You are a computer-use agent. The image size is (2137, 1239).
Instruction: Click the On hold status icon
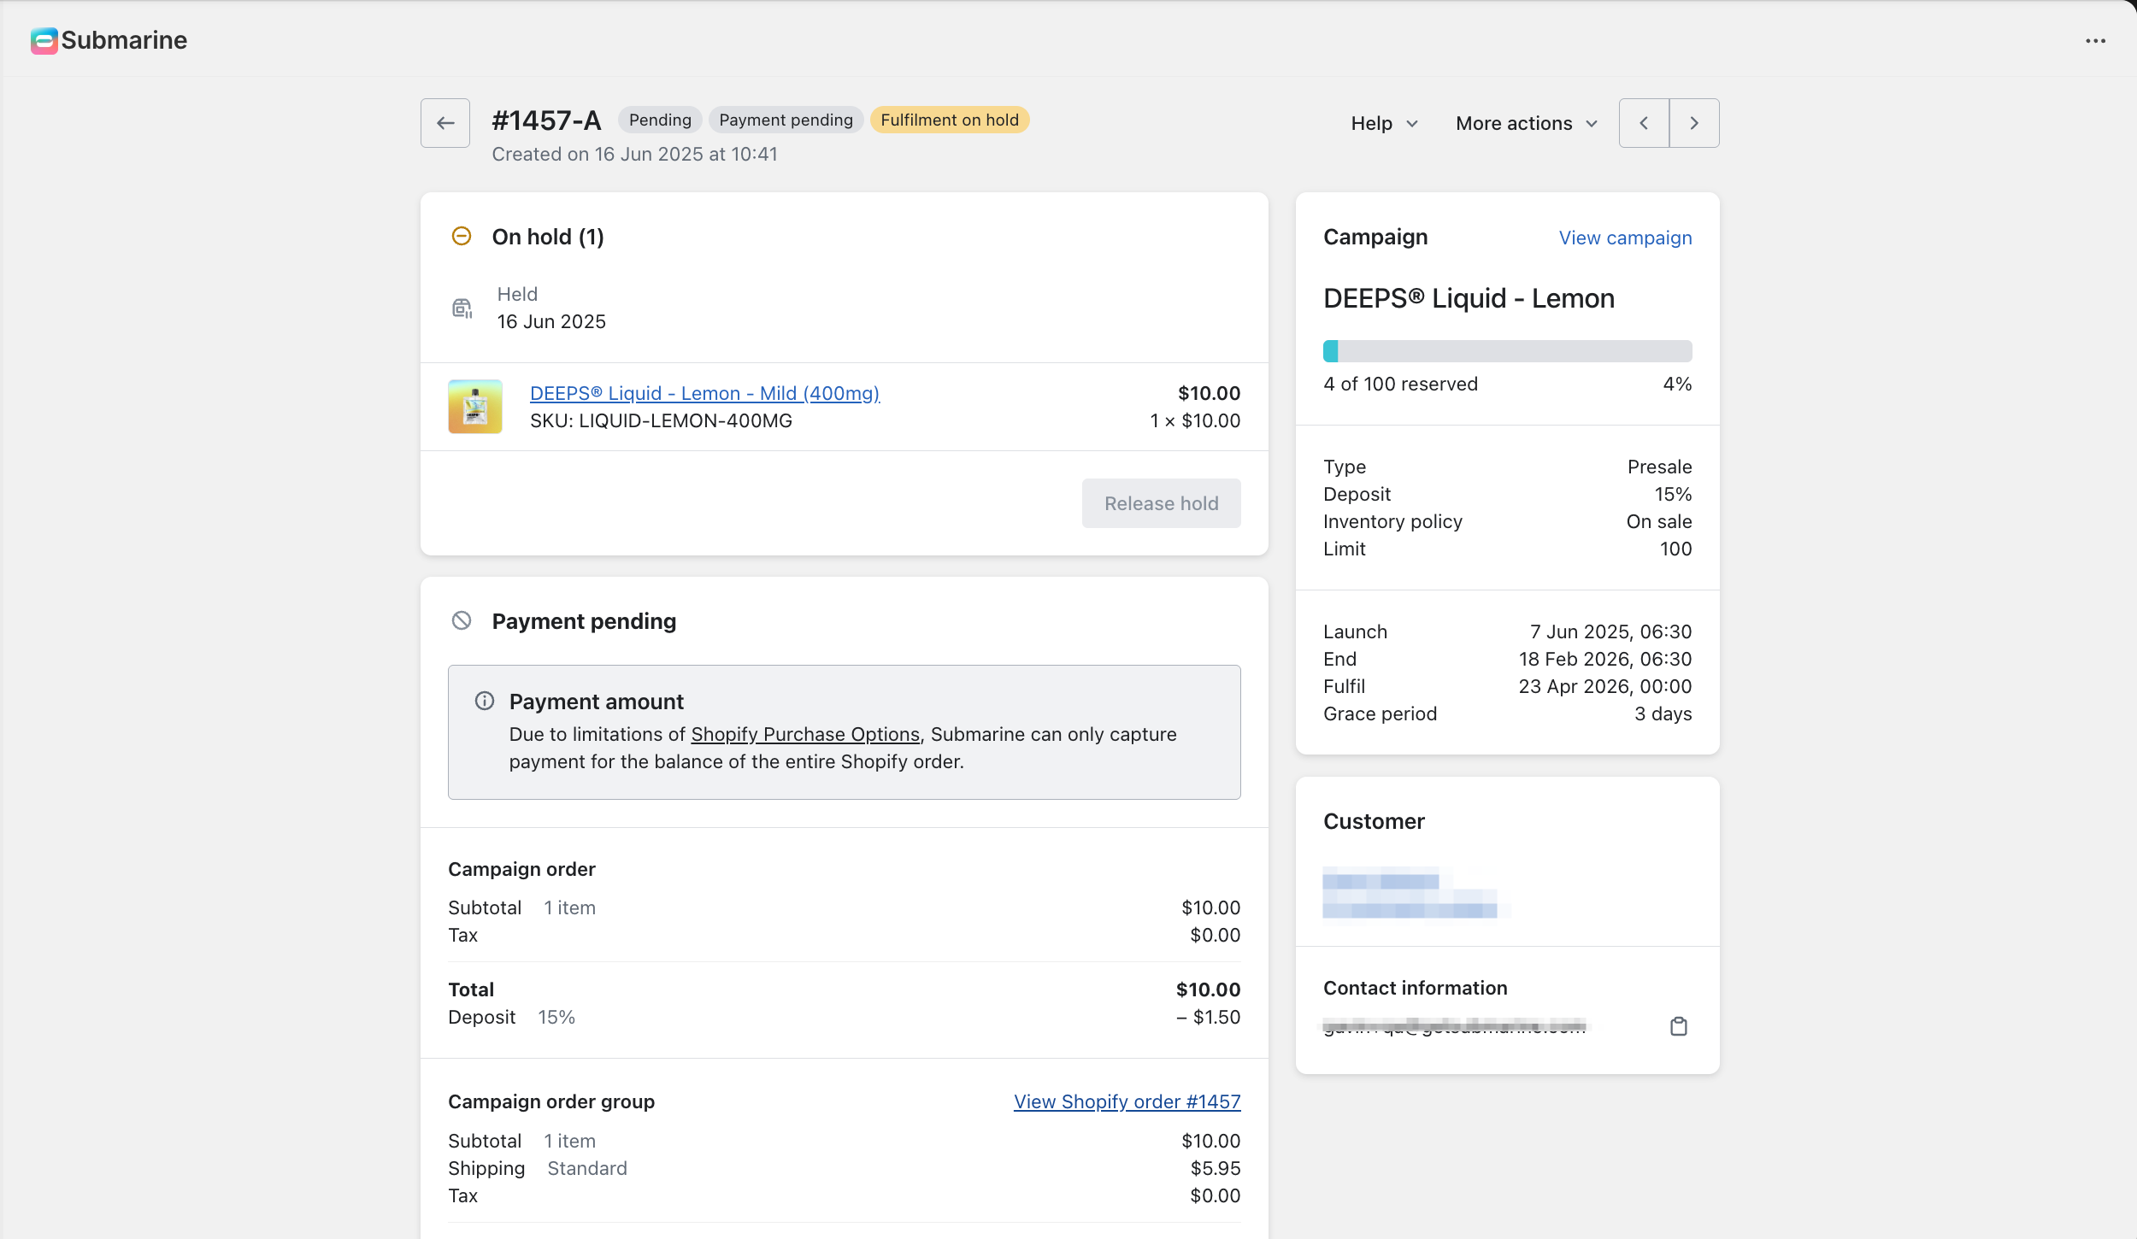(x=462, y=237)
